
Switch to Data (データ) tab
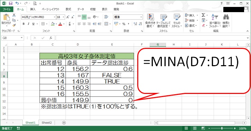81,9
